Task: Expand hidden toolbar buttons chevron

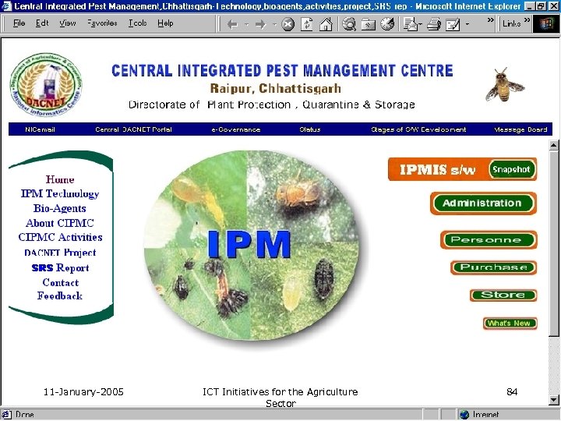Action: (x=491, y=20)
